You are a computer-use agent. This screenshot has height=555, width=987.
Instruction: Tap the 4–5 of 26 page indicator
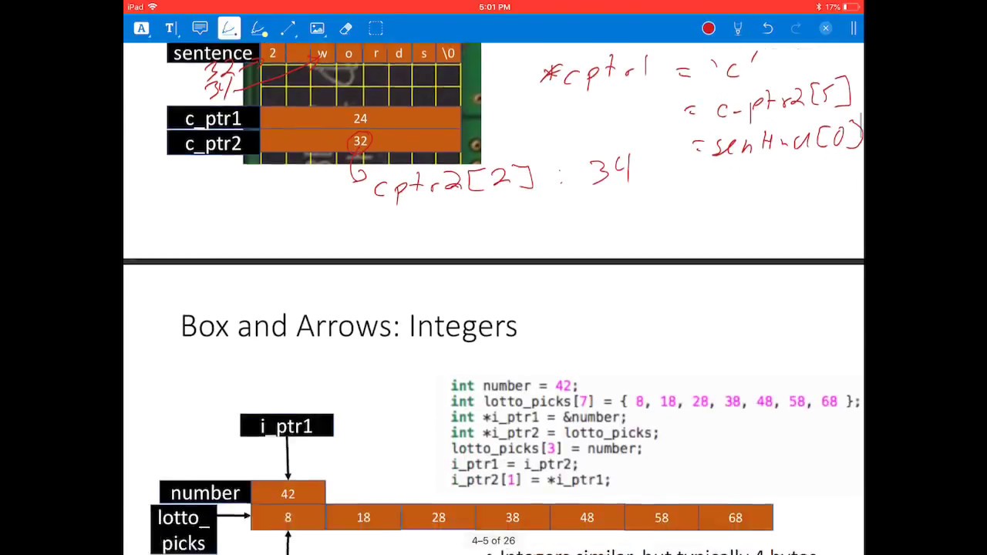493,540
